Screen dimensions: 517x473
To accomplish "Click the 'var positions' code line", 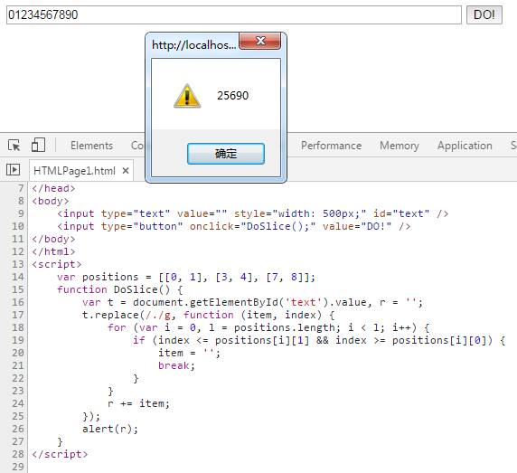I will (186, 277).
